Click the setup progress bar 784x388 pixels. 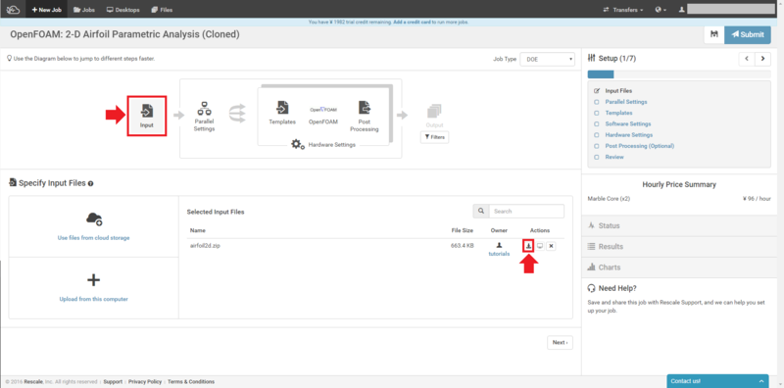point(679,74)
